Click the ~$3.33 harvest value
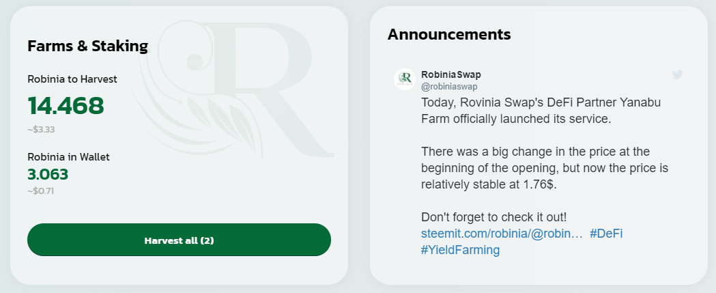This screenshot has height=293, width=716. (x=41, y=129)
